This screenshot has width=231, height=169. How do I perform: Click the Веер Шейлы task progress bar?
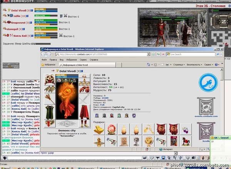pyautogui.click(x=41, y=44)
